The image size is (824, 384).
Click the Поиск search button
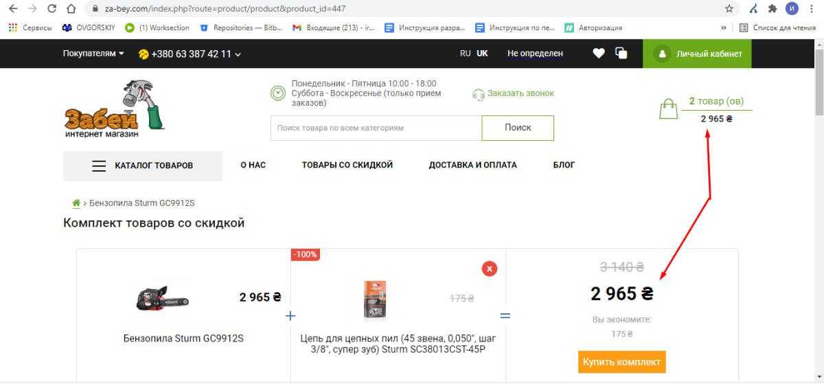coord(518,128)
